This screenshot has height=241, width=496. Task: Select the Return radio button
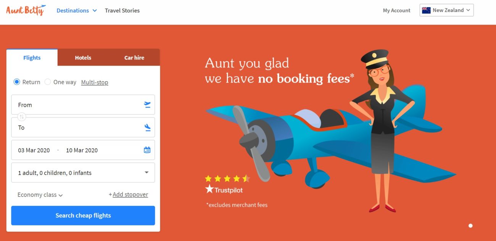click(x=17, y=82)
